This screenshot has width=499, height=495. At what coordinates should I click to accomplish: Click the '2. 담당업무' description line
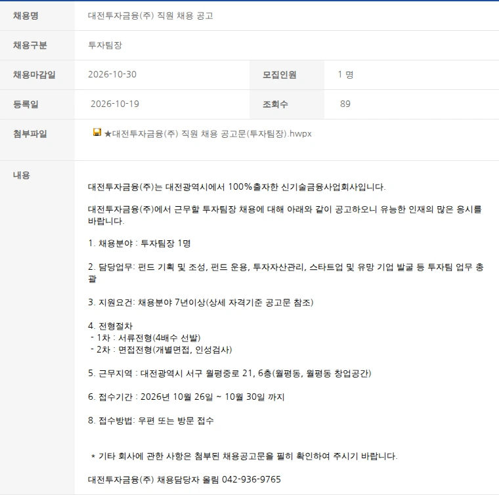(286, 272)
